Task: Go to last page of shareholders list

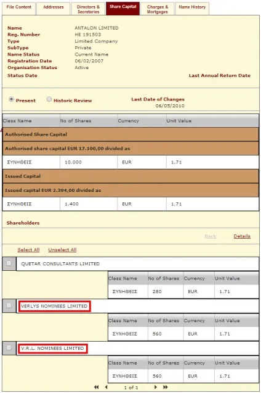Action: (165, 387)
